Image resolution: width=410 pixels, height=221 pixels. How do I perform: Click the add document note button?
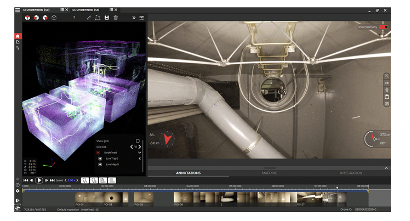(103, 180)
